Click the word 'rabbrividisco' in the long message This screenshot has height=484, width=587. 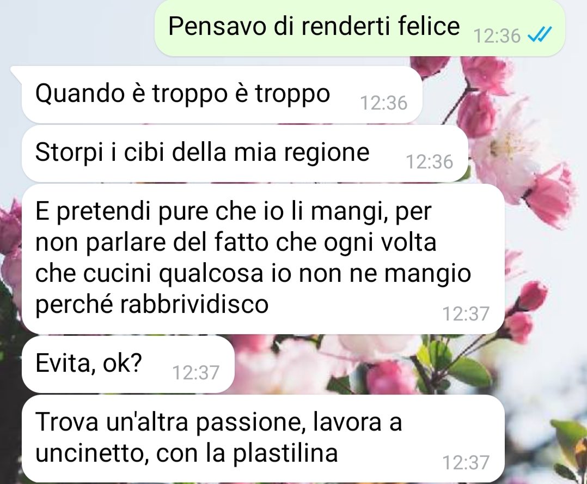click(x=194, y=304)
